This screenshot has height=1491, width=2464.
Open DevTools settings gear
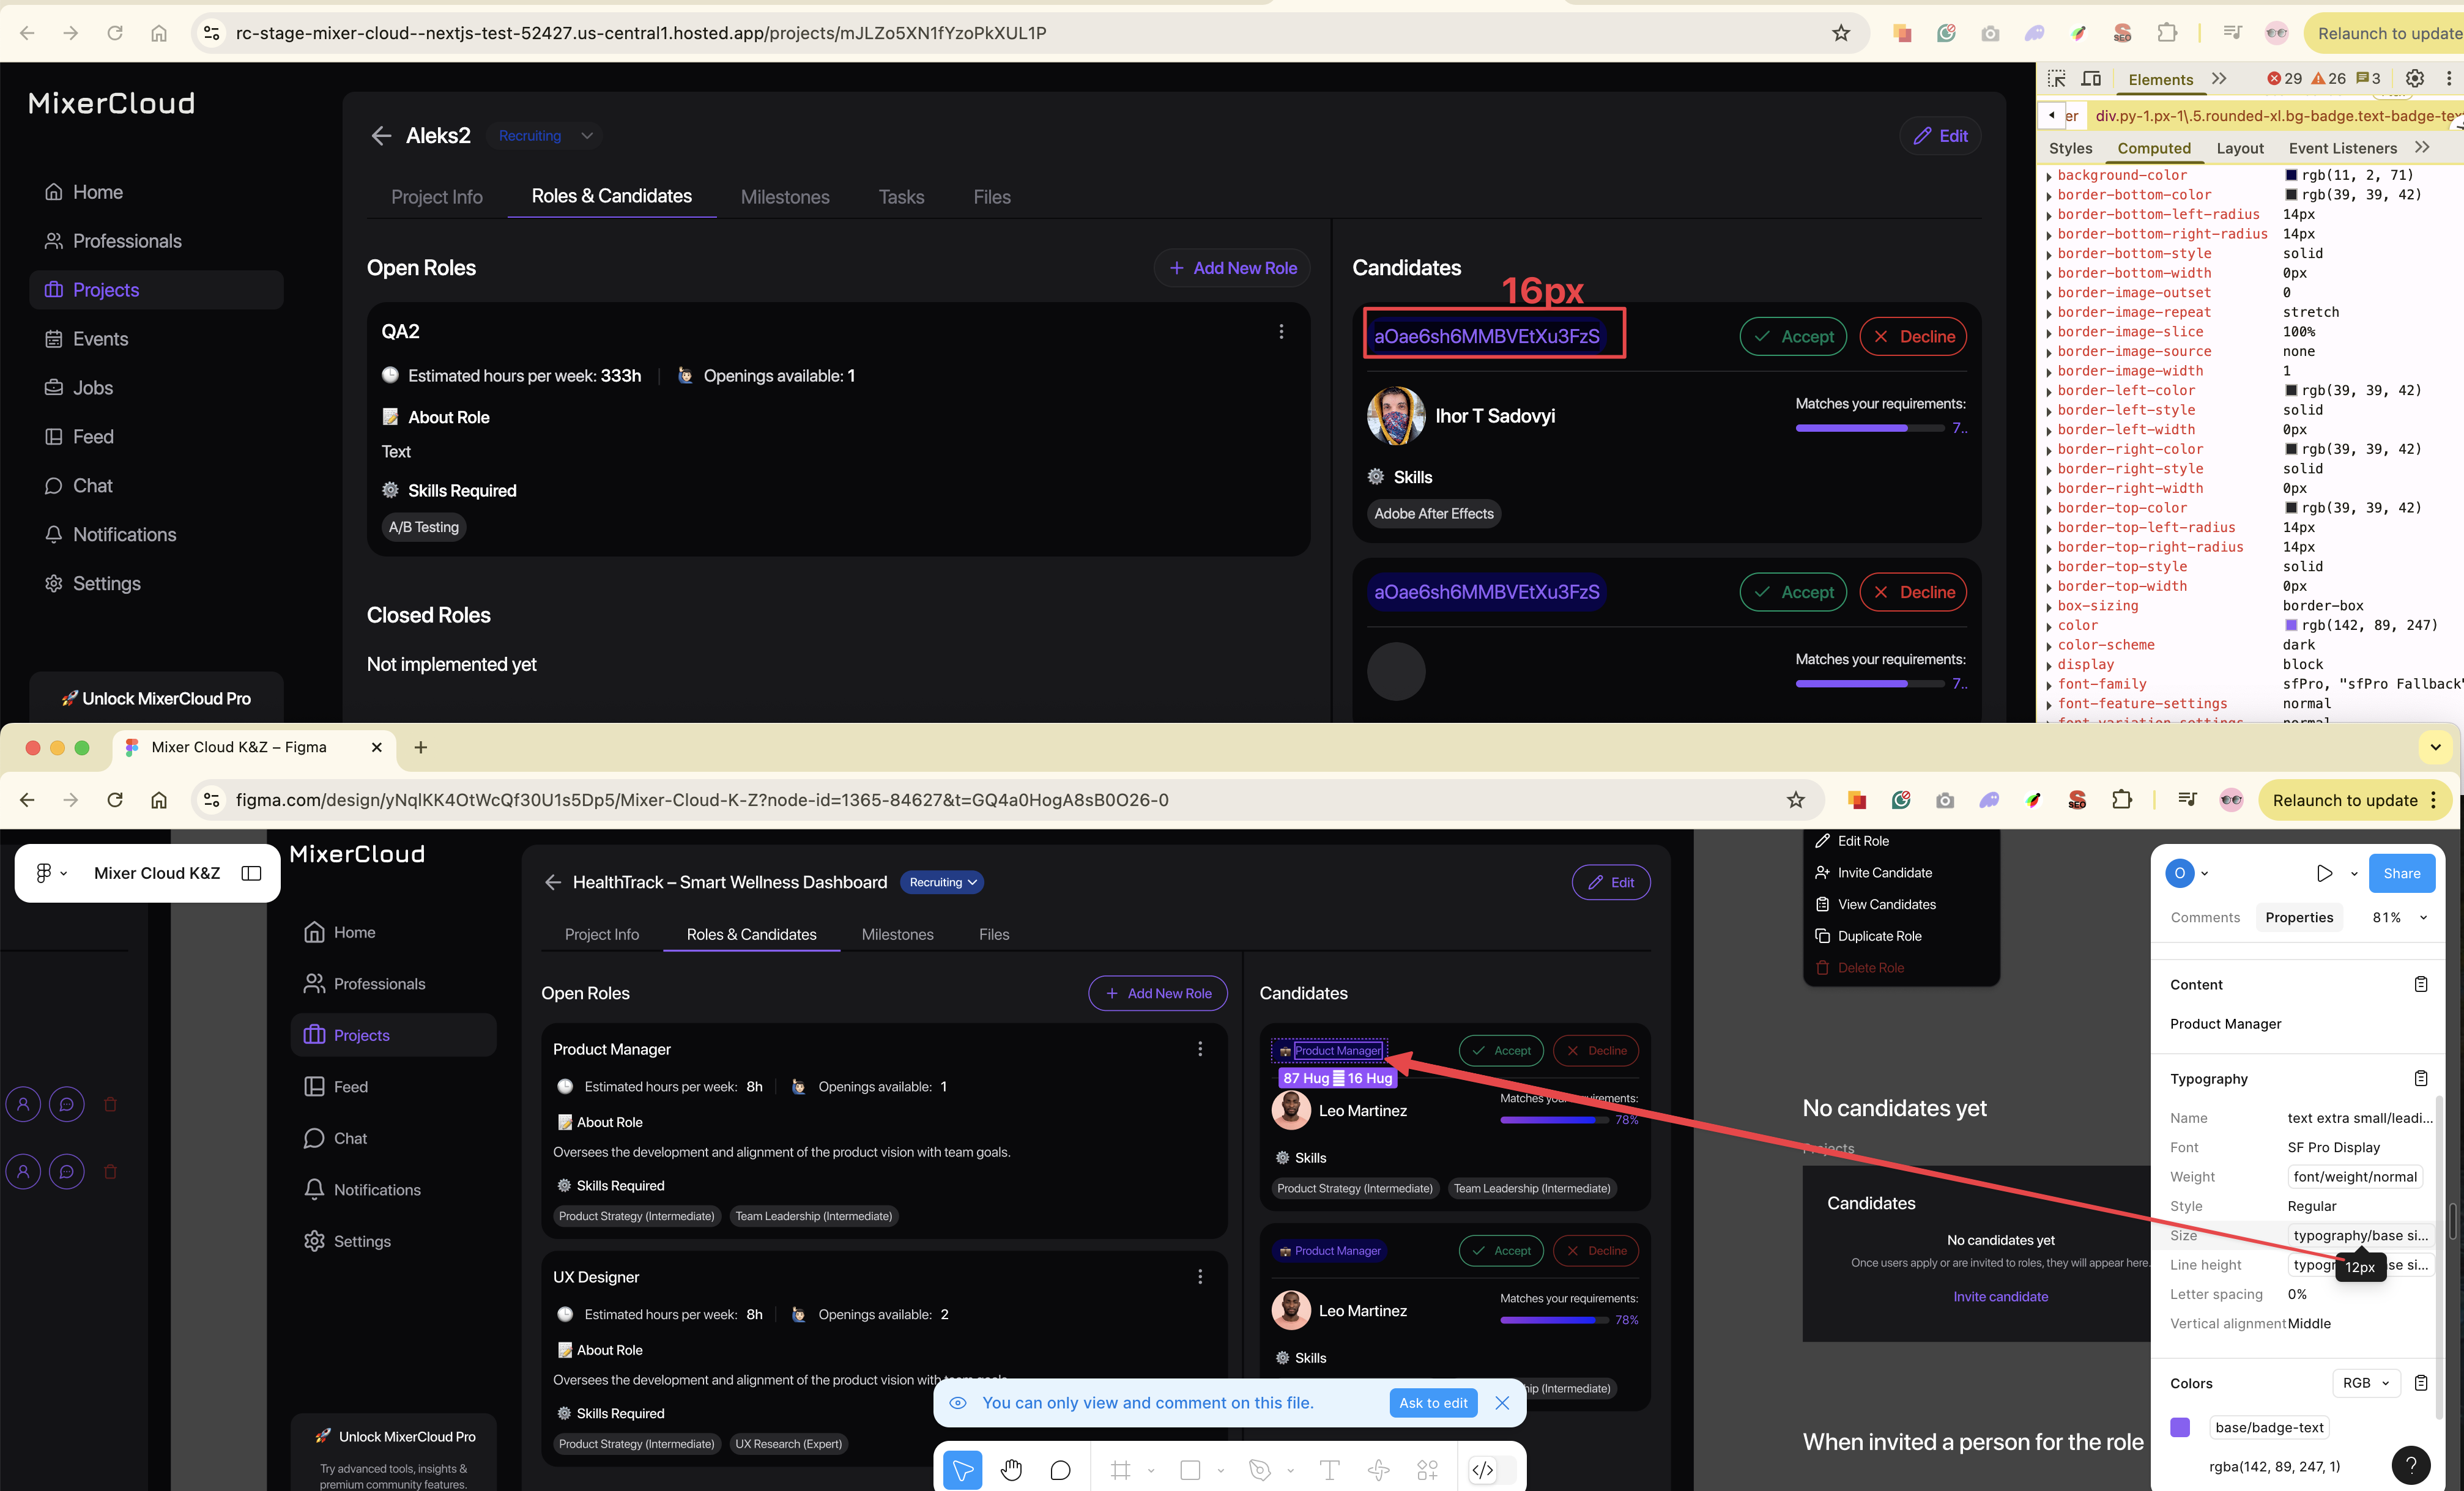2414,79
